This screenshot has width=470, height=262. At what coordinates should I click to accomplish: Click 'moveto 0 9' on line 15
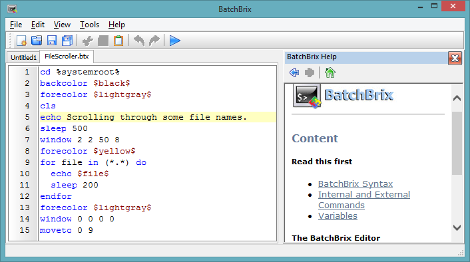(x=67, y=230)
